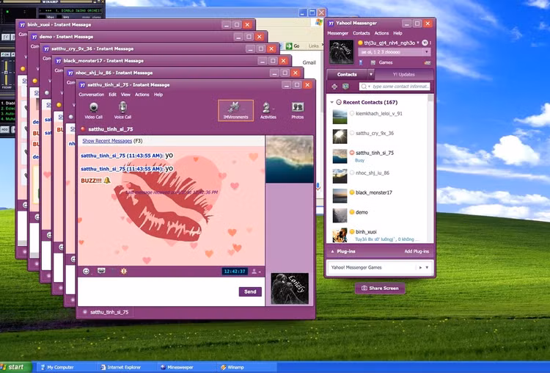Image resolution: width=550 pixels, height=373 pixels.
Task: Switch to the Y! Updates tab
Action: click(x=404, y=74)
